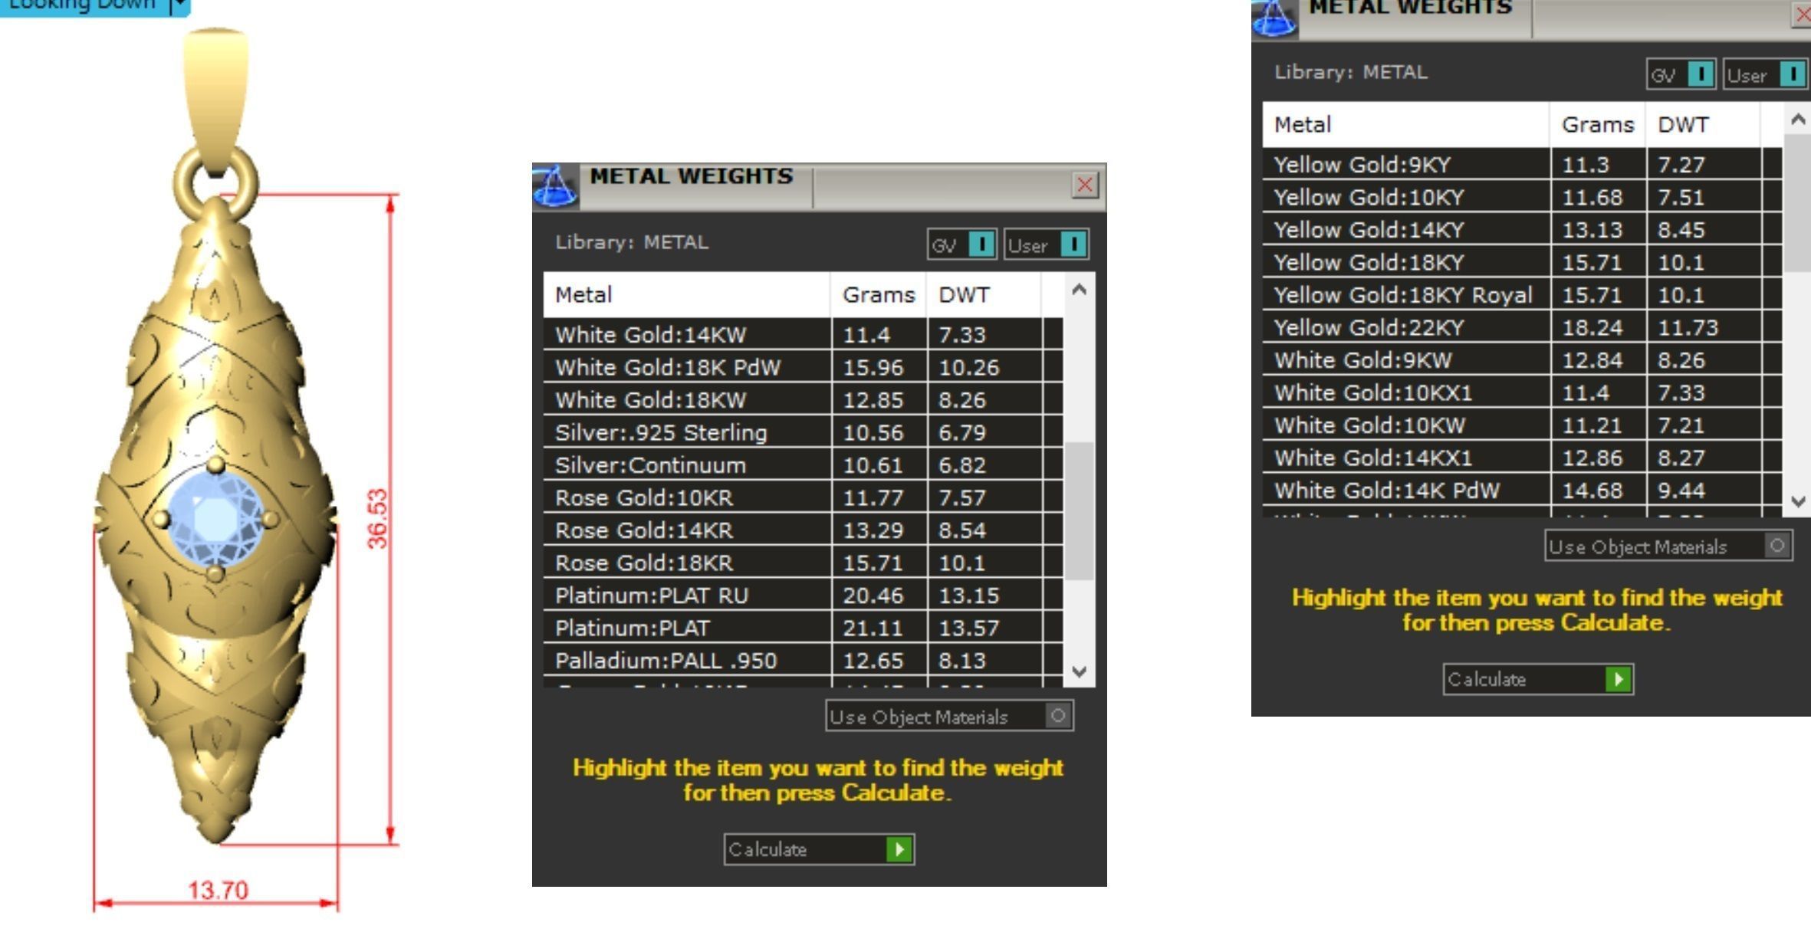1811x932 pixels.
Task: Select Yellow Gold:18KY Royal row
Action: [1403, 295]
